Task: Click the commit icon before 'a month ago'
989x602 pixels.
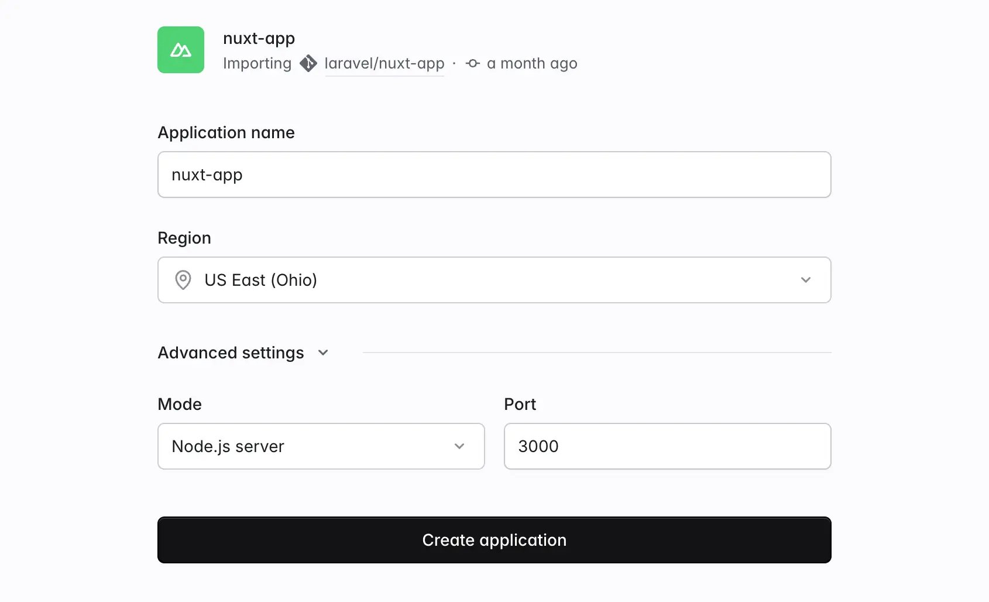Action: point(473,63)
